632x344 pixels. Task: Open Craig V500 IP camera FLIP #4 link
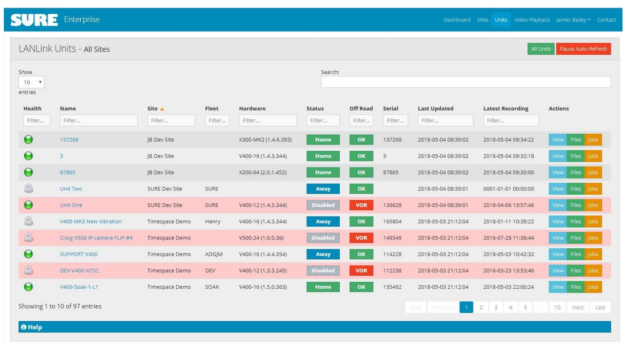96,238
